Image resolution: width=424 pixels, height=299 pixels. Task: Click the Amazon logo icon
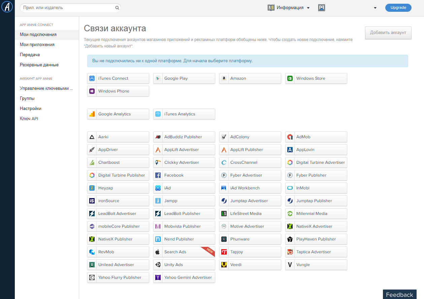(224, 78)
